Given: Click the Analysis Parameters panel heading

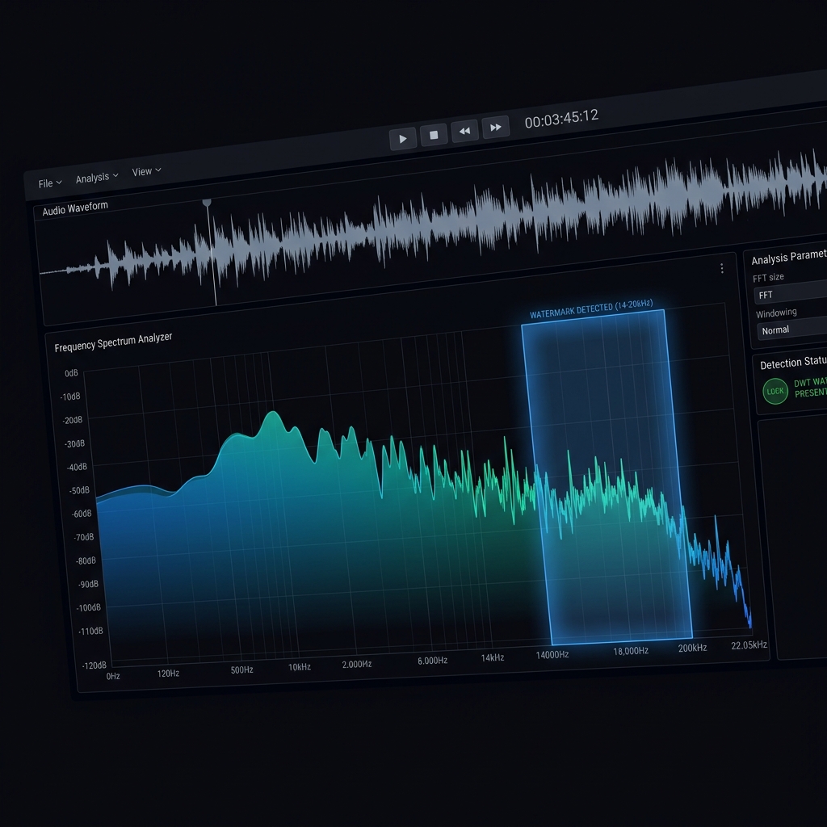Looking at the screenshot, I should point(789,257).
